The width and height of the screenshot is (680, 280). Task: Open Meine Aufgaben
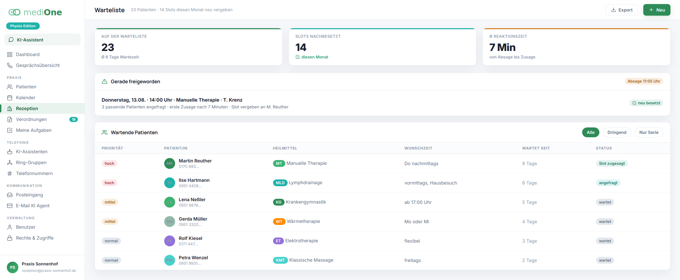tap(42, 130)
